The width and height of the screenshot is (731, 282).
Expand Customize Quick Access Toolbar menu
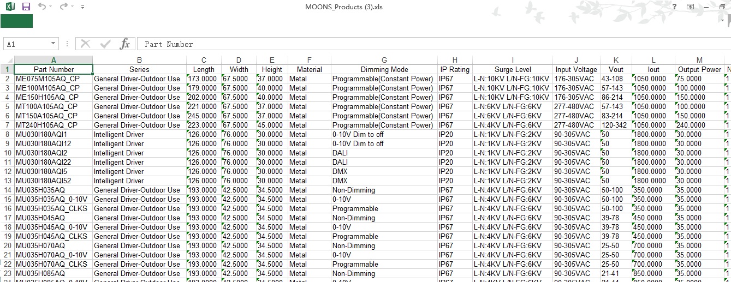coord(82,7)
